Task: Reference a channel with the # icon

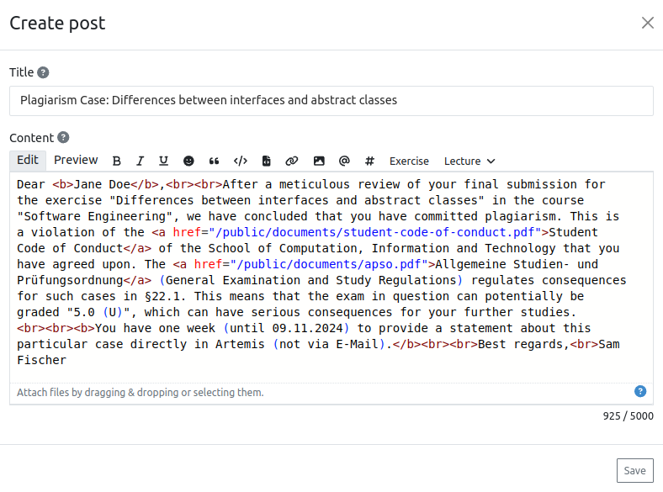Action: pos(369,161)
